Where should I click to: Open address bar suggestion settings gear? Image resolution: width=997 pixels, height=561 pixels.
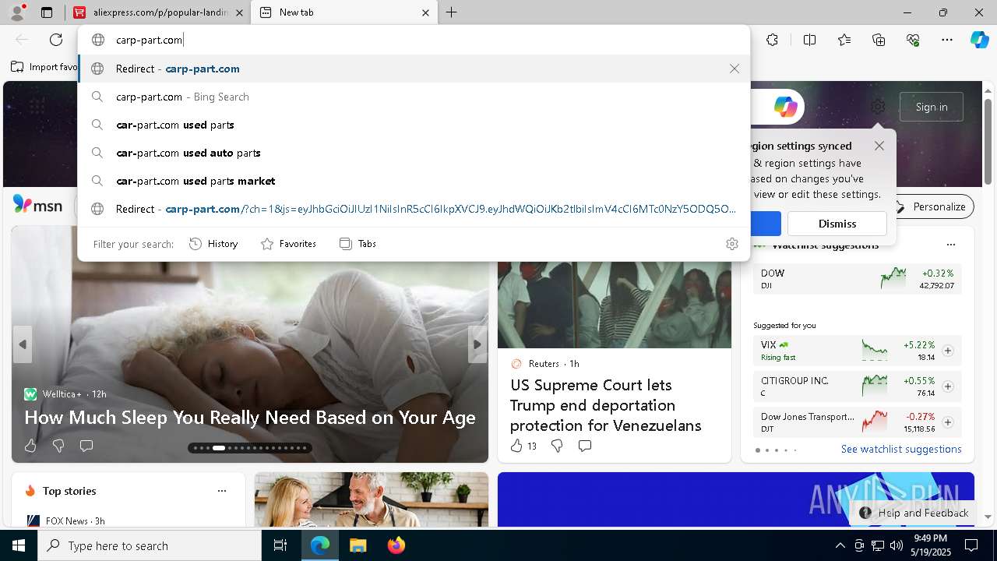click(732, 244)
